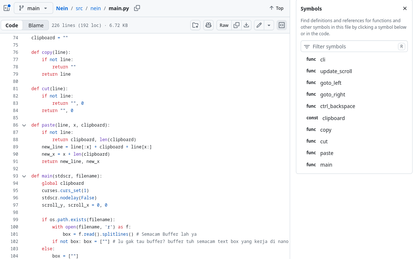This screenshot has width=414, height=259.
Task: Click line number 86
Action: tap(16, 125)
